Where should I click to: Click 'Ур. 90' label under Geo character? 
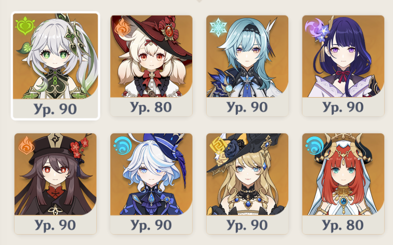tap(247, 225)
